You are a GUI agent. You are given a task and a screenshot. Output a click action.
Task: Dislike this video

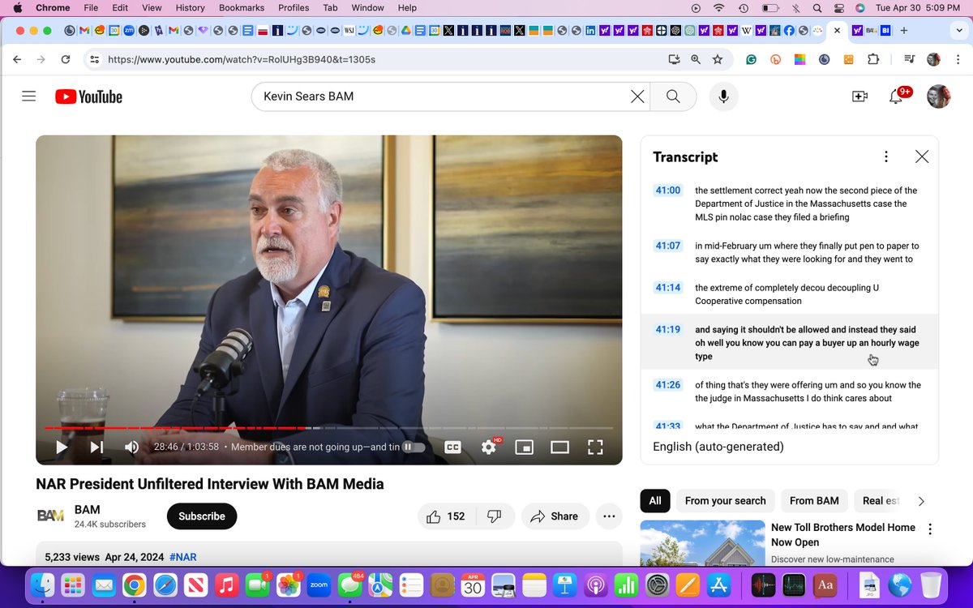495,516
